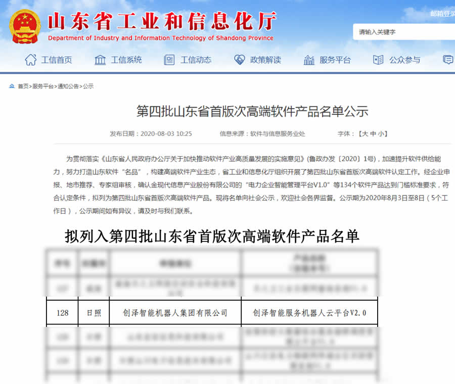The image size is (455, 384).
Task: Click the national emblem logo
Action: tap(25, 26)
